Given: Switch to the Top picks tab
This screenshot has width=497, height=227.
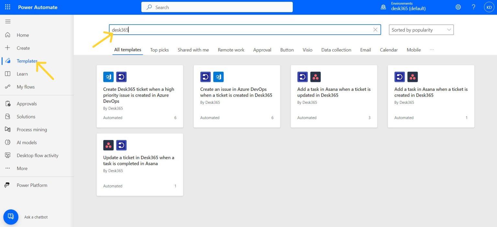Looking at the screenshot, I should click(x=159, y=50).
